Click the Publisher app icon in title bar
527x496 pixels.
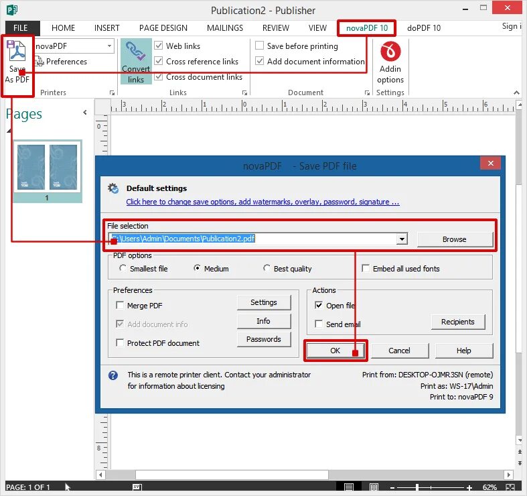(12, 10)
